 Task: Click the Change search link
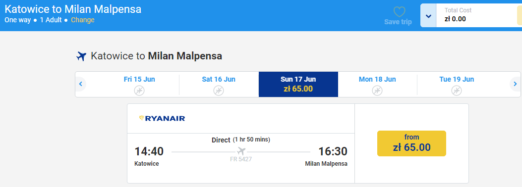point(83,20)
